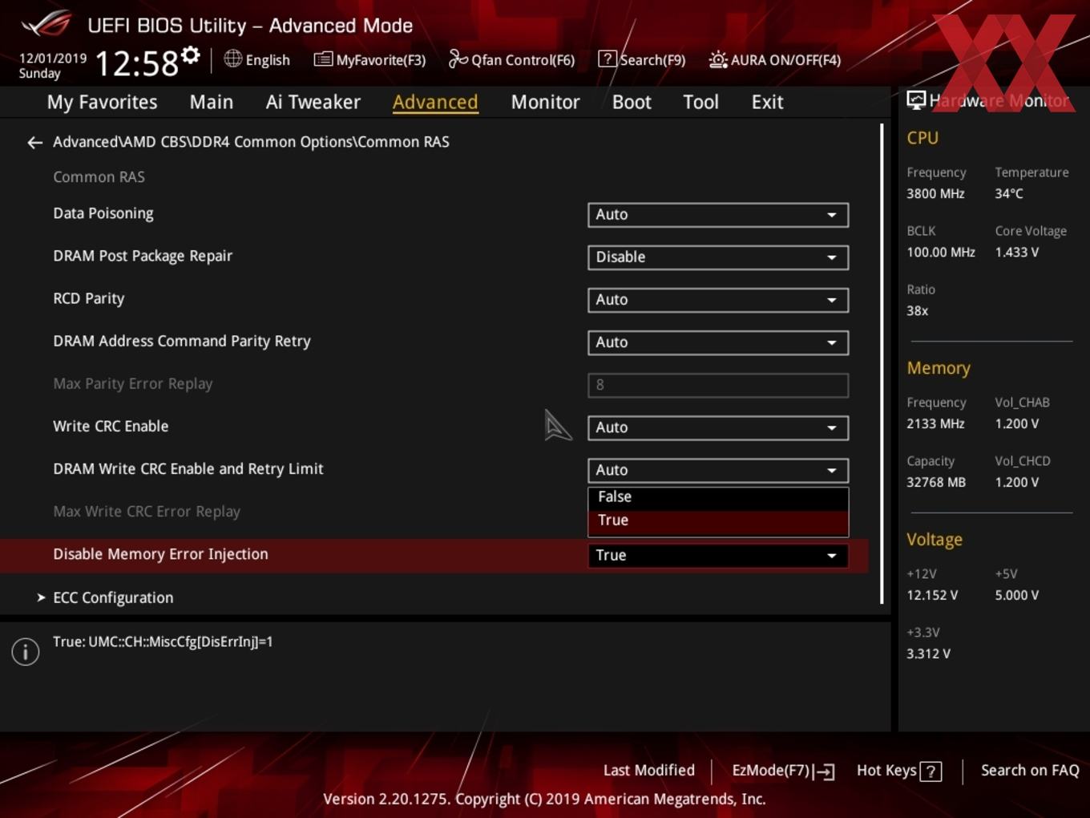Open the Data Poisoning dropdown
This screenshot has height=818, width=1090.
point(718,215)
